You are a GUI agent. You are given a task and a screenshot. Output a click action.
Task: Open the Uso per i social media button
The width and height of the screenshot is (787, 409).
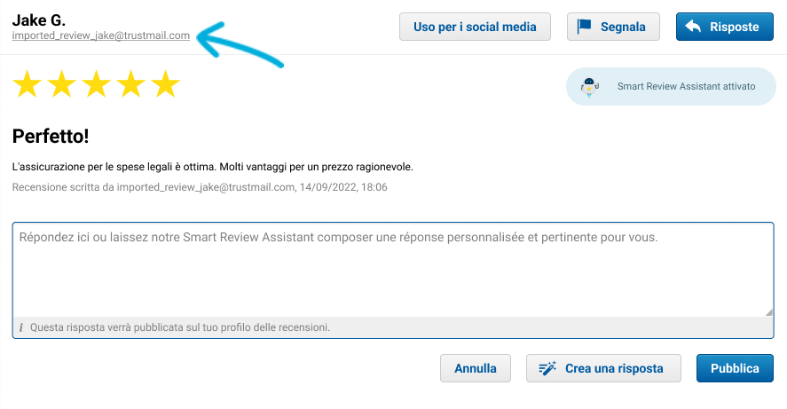point(475,27)
